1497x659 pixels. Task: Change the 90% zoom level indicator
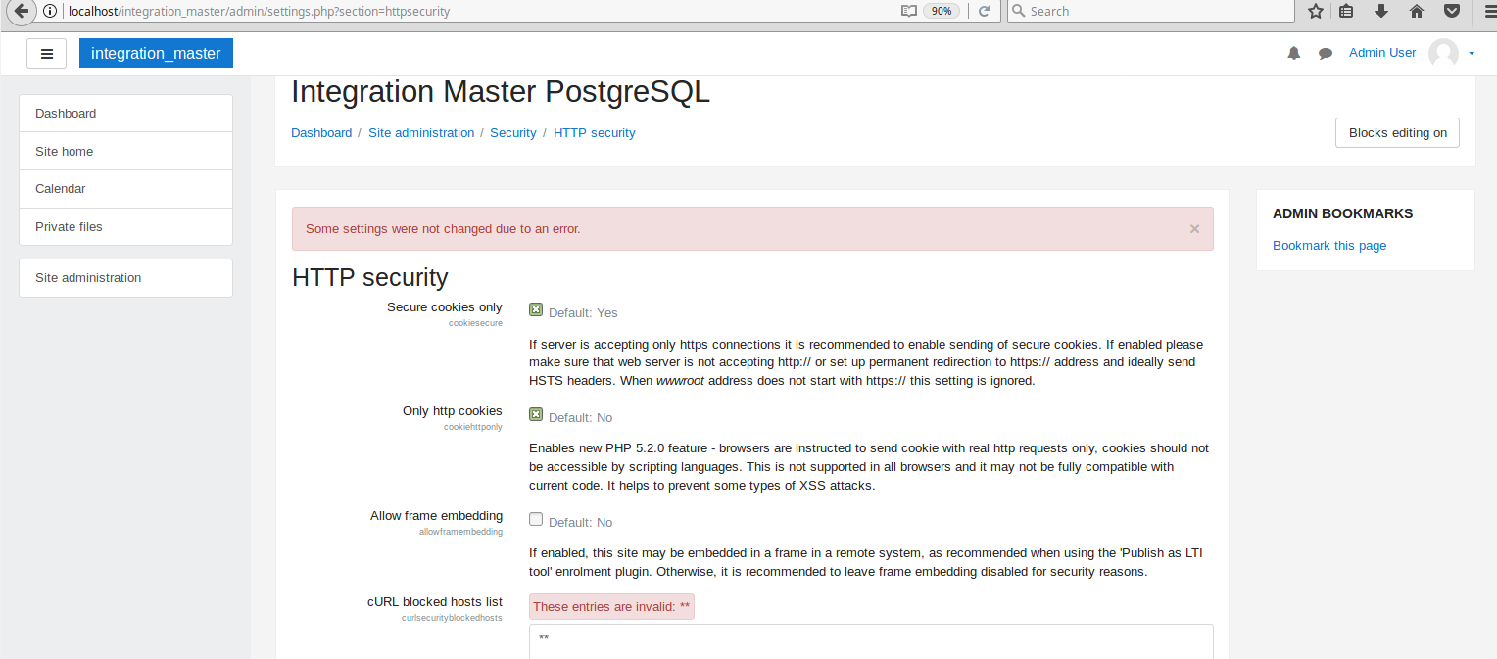[x=942, y=11]
